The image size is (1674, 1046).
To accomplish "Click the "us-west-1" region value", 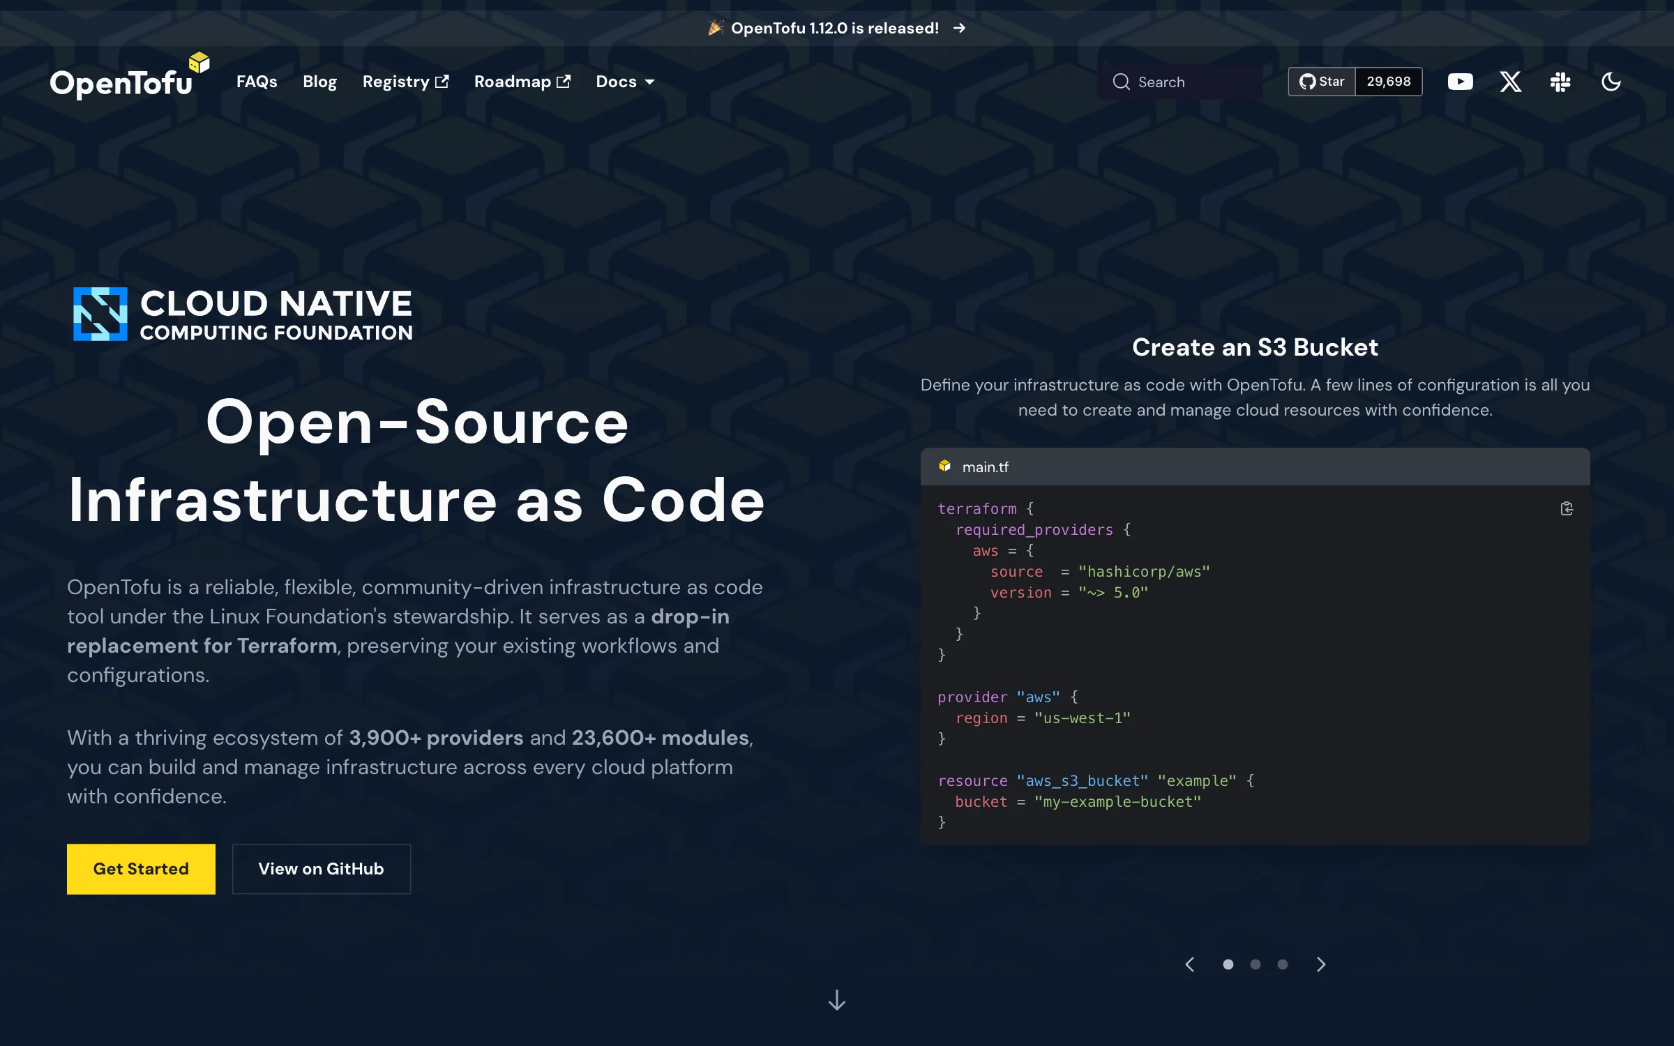I will point(1082,718).
